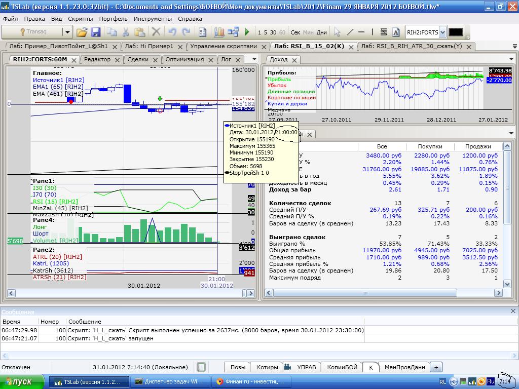Open the RIH2:FORTS instrument dropdown
Image resolution: width=519 pixels, height=389 pixels.
(x=442, y=32)
